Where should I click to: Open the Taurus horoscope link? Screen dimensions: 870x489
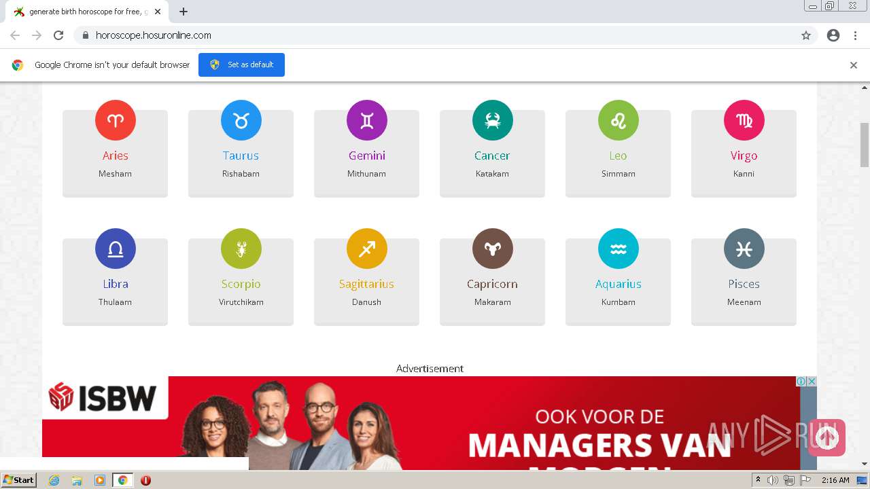[x=241, y=156]
